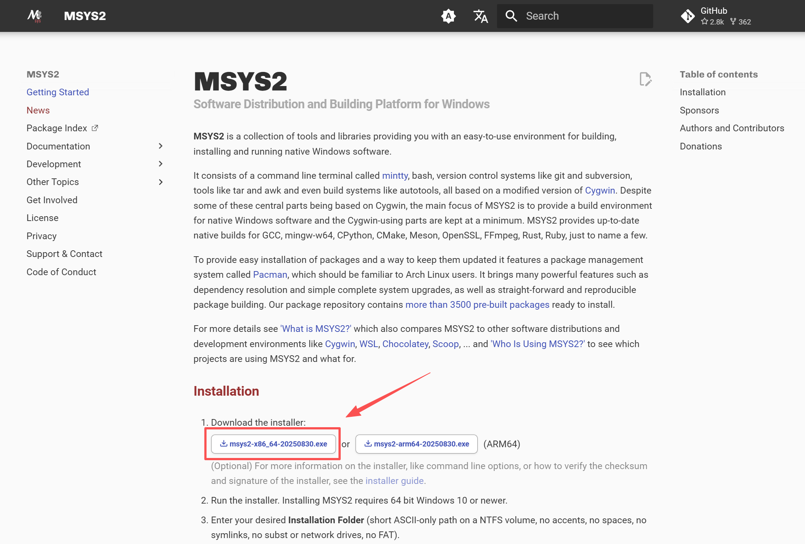The height and width of the screenshot is (544, 805).
Task: Open the News sidebar item
Action: (38, 110)
